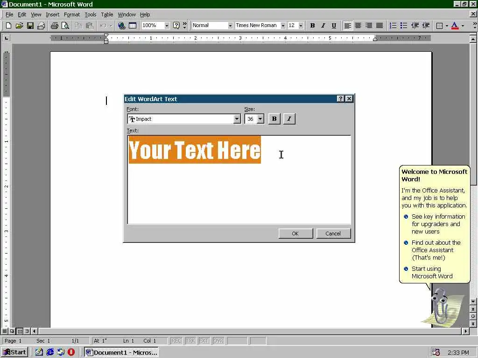Image resolution: width=478 pixels, height=358 pixels.
Task: Open the Times New Roman font dropdown
Action: pyautogui.click(x=283, y=26)
